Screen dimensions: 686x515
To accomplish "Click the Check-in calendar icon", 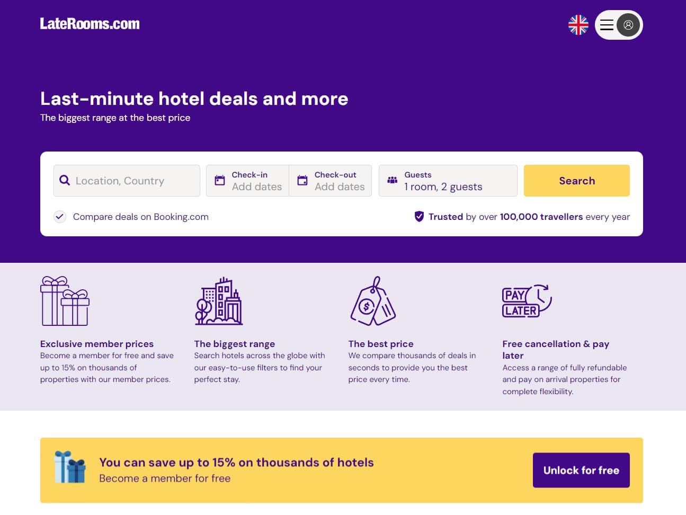I will pyautogui.click(x=219, y=181).
